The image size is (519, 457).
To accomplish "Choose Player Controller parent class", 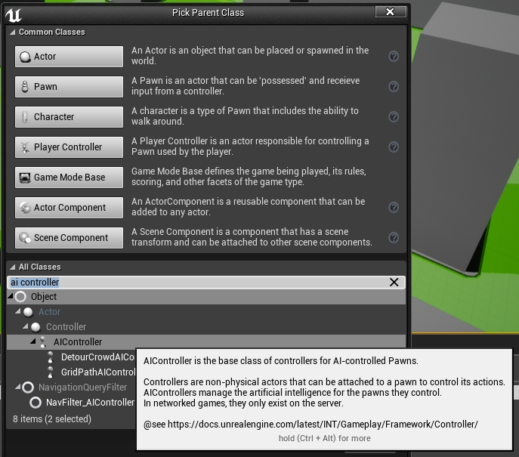I will [69, 147].
